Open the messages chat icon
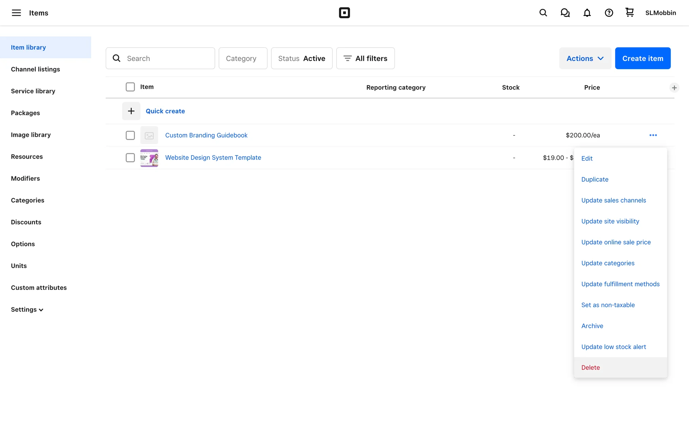 click(x=565, y=13)
